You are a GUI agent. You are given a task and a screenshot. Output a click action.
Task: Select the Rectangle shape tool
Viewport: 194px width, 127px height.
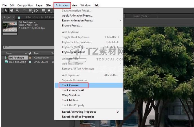(43, 10)
